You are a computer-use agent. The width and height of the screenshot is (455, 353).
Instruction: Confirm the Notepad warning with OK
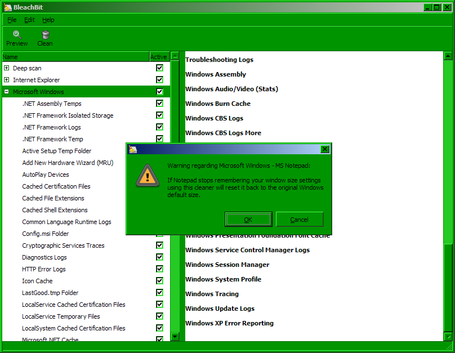click(x=248, y=219)
